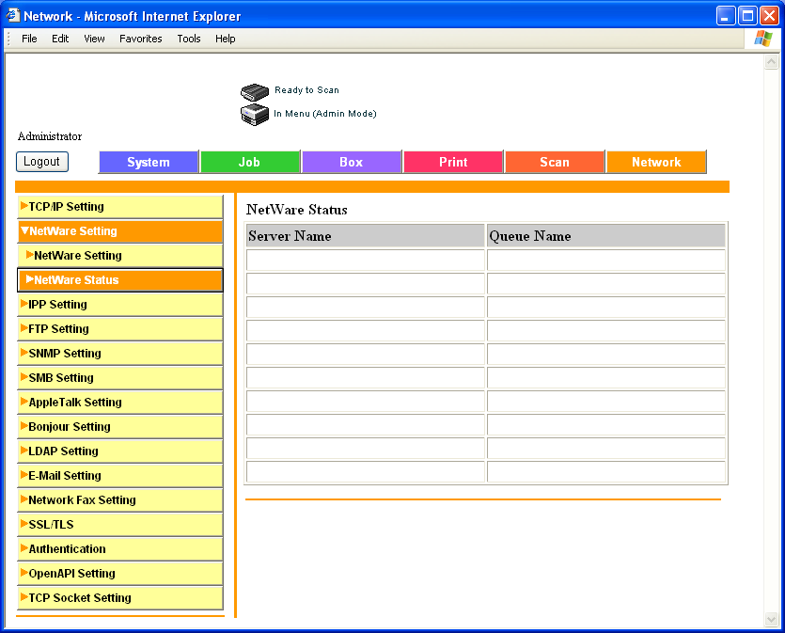Switch to the Network tab

656,162
